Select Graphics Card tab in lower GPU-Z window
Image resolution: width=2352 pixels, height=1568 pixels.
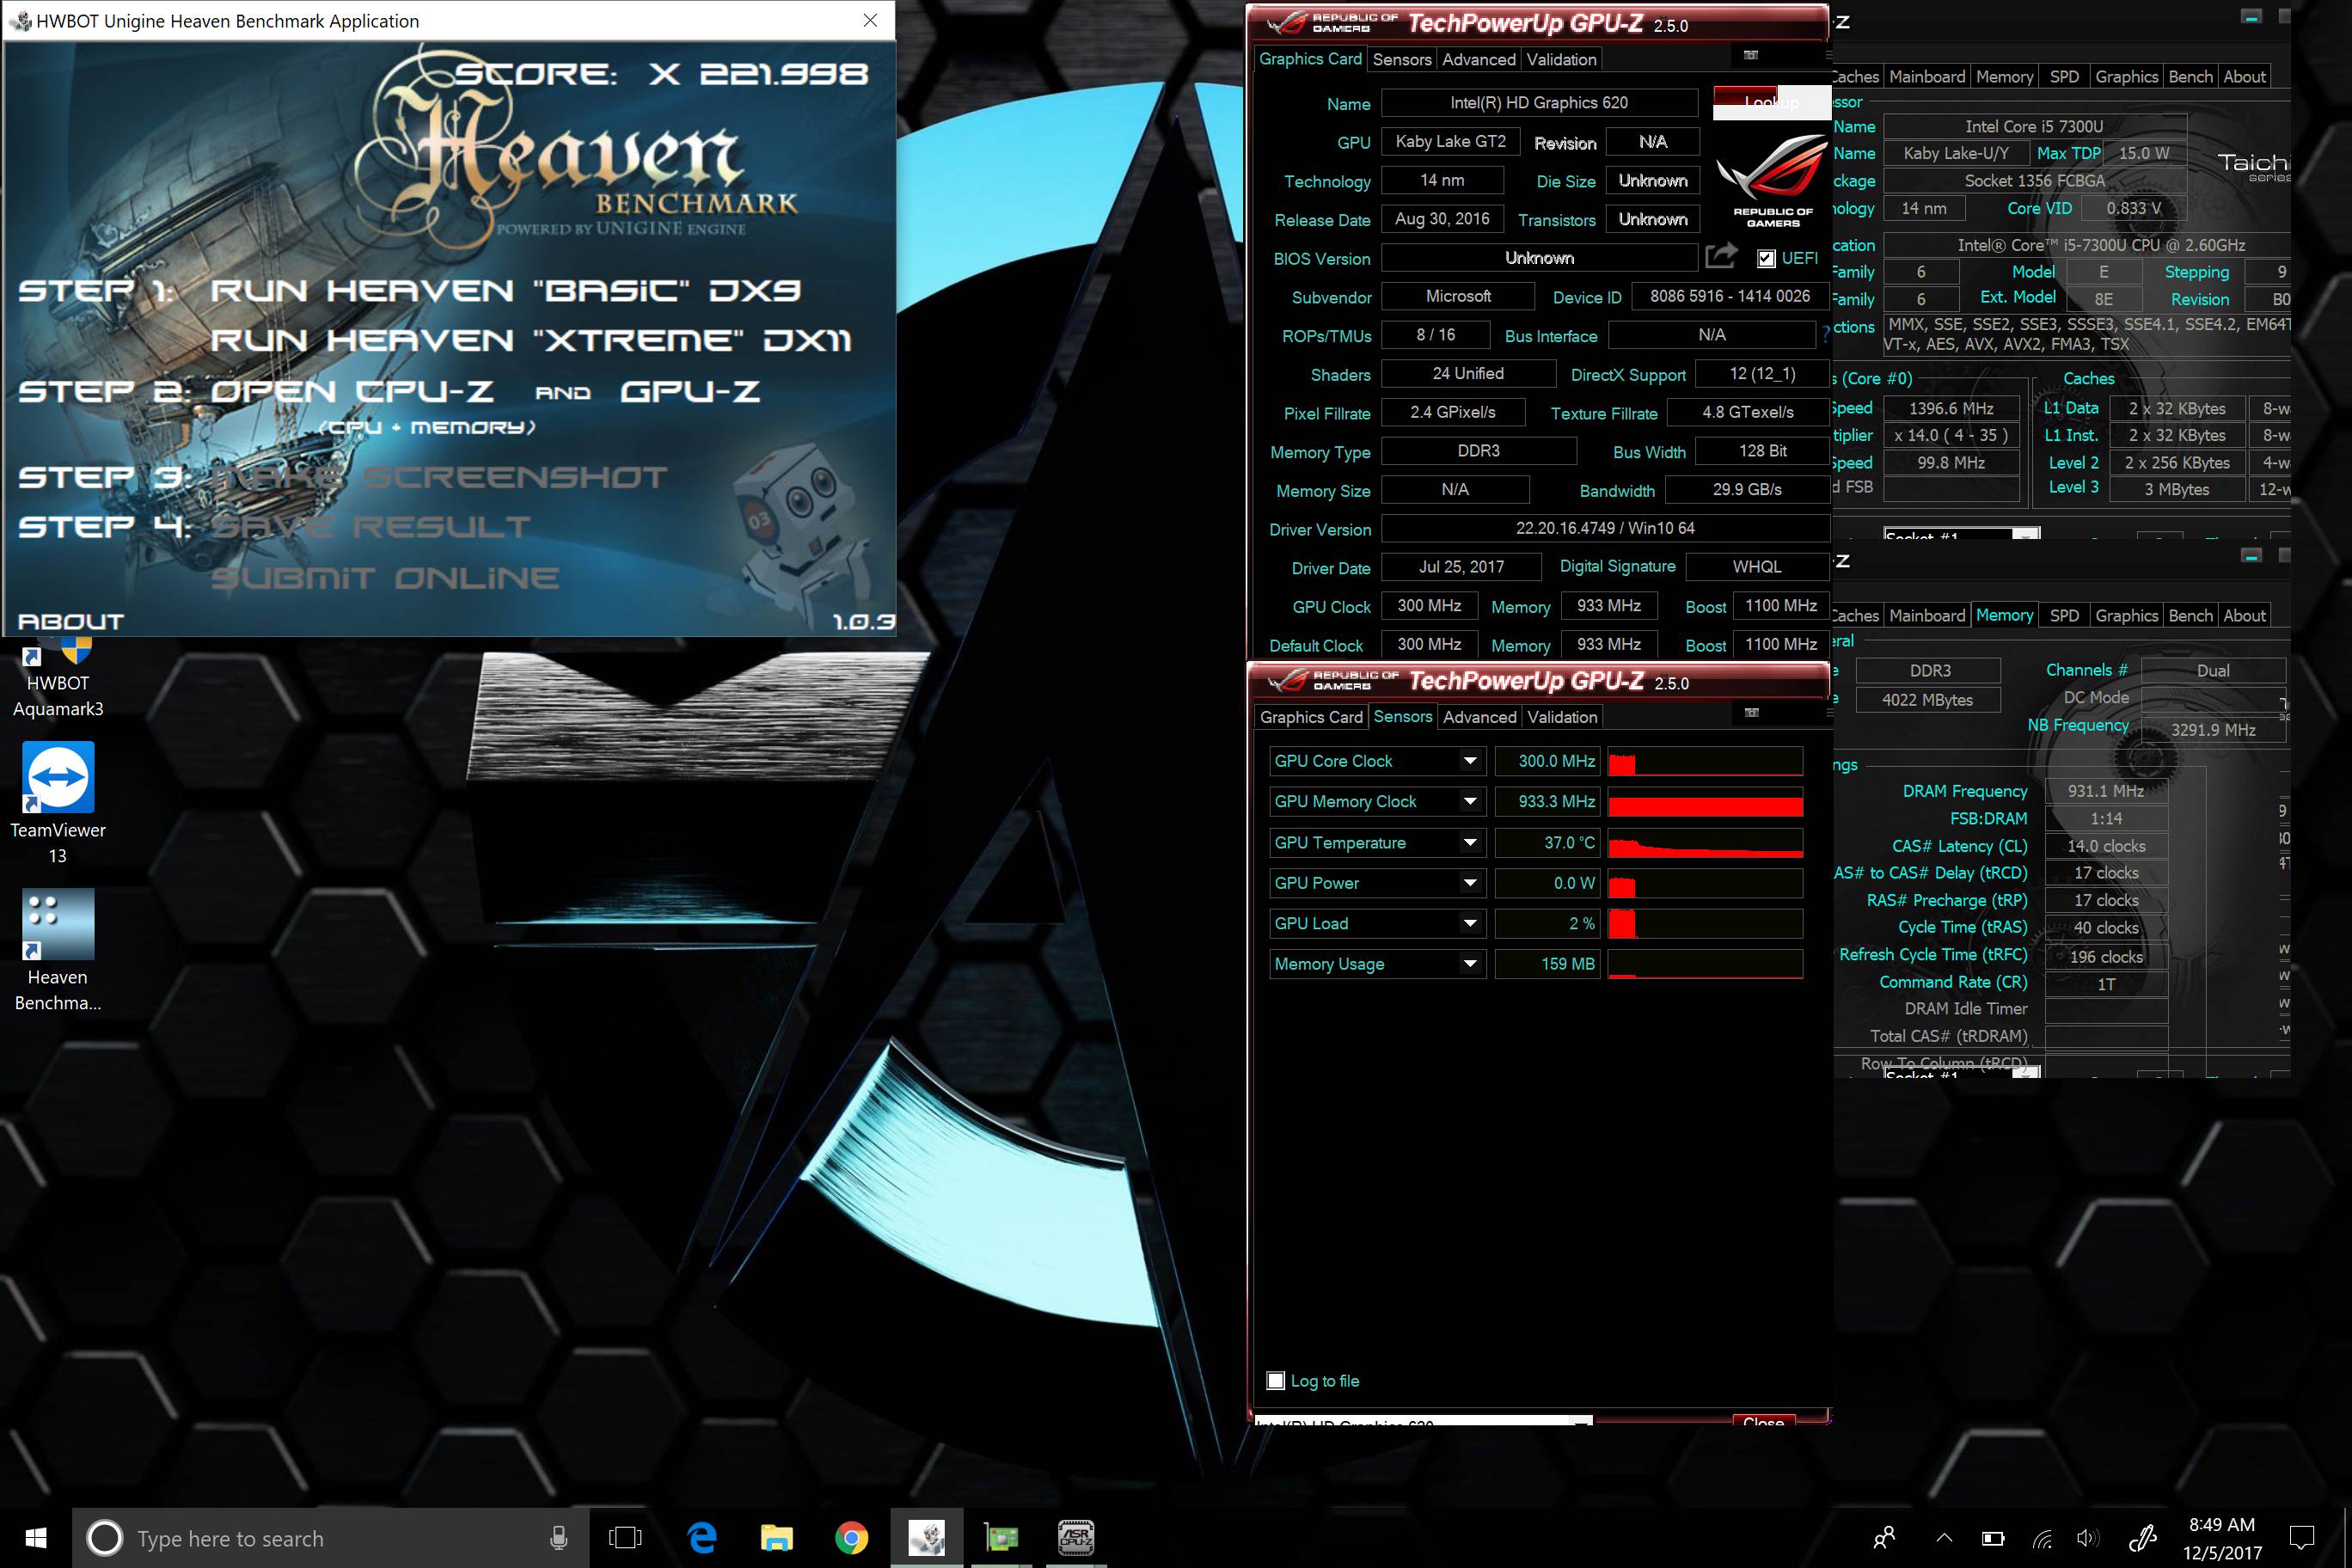pyautogui.click(x=1310, y=717)
